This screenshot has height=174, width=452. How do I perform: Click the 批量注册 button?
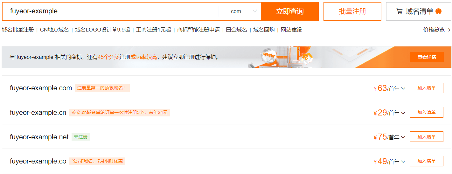pos(352,11)
